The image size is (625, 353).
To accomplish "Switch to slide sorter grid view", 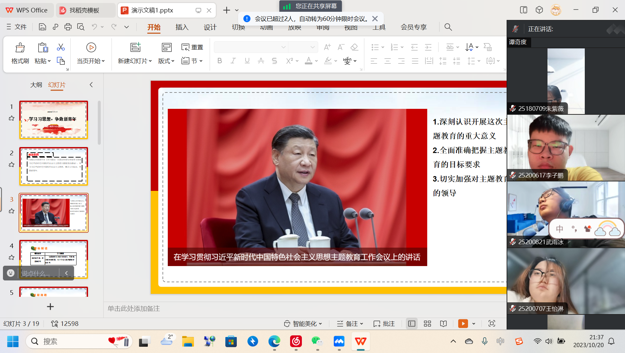I will click(x=427, y=324).
